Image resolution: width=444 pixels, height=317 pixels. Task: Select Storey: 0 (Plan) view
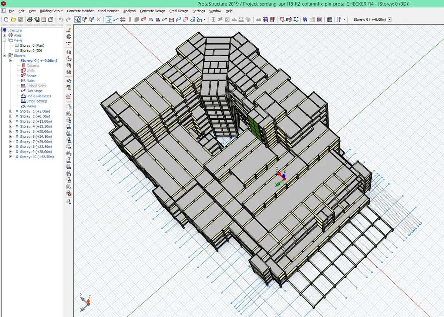(32, 46)
